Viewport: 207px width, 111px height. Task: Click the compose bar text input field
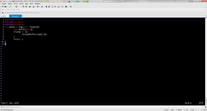(102, 107)
